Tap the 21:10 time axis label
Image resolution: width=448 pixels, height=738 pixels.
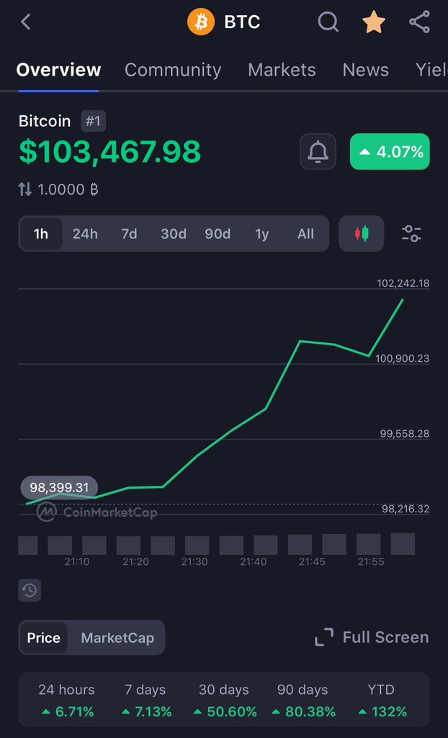pos(77,562)
